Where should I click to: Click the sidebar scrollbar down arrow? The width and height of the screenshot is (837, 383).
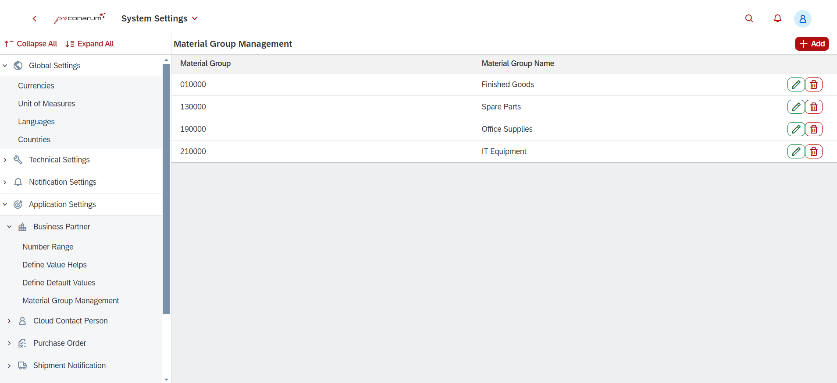pyautogui.click(x=166, y=379)
